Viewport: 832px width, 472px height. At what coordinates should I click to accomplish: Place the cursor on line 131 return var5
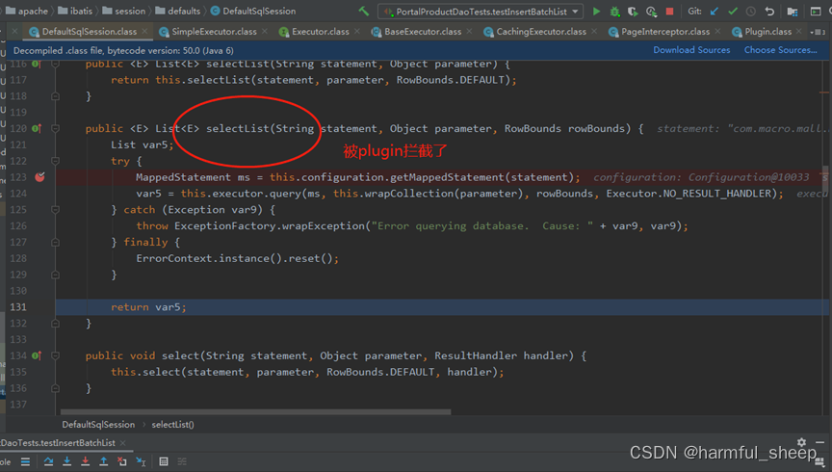[148, 307]
